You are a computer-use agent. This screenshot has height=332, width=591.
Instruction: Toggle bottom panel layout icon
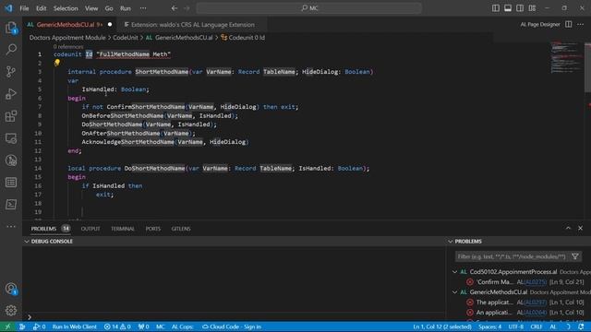[x=508, y=8]
